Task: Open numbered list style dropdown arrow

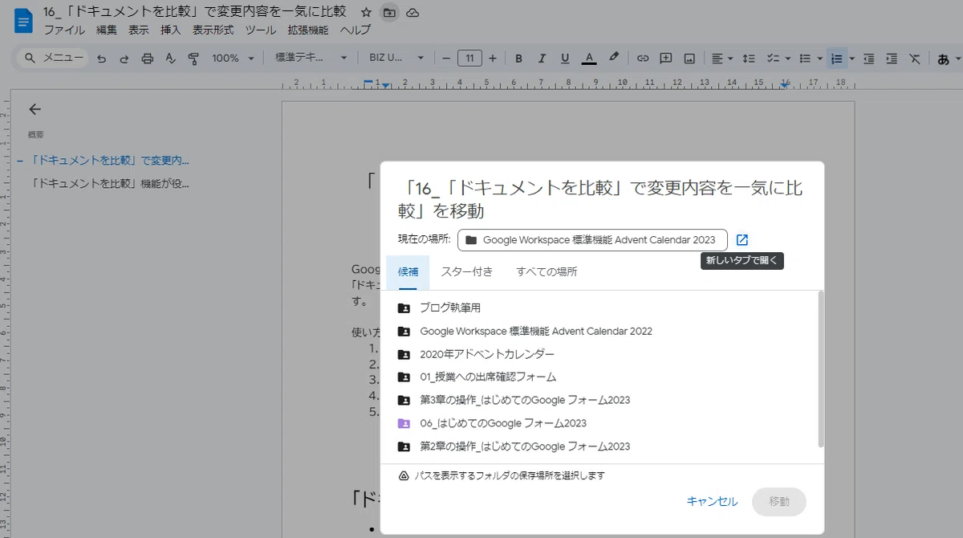Action: (852, 58)
